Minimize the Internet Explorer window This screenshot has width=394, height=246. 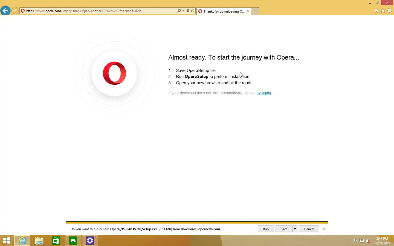(x=370, y=3)
